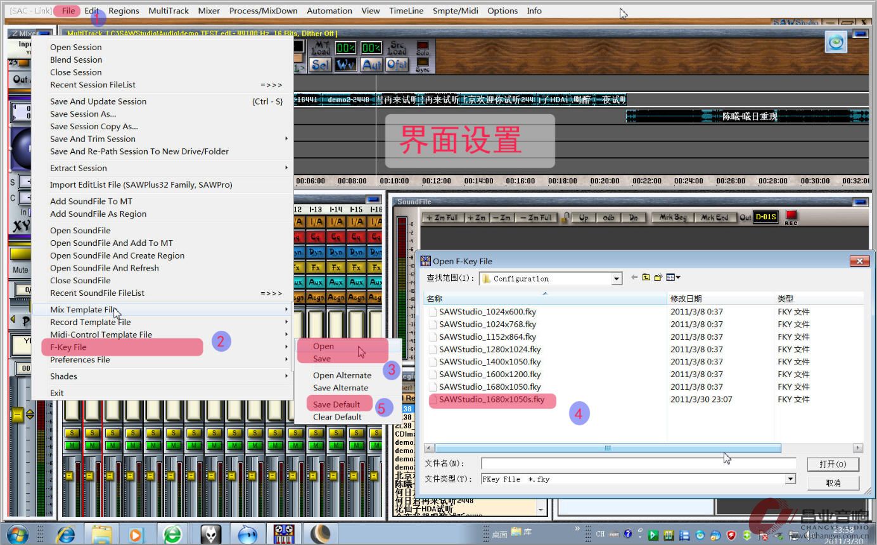Expand the Extract Session submenu
The height and width of the screenshot is (545, 877).
coord(163,168)
